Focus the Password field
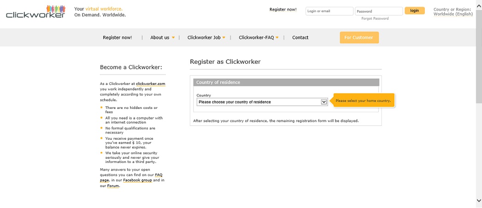The image size is (482, 208). pos(379,11)
